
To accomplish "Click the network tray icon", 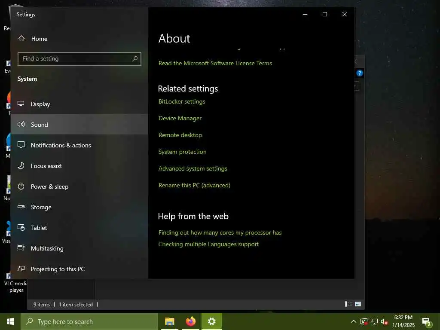I will coord(374,321).
